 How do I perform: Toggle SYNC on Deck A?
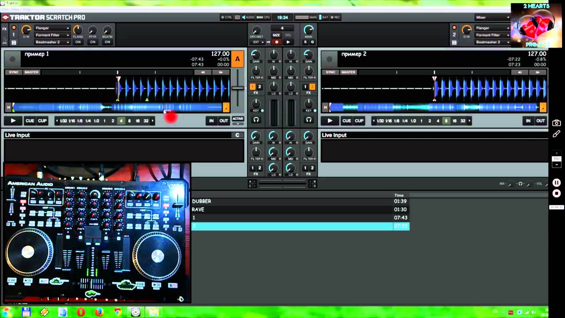[x=14, y=72]
